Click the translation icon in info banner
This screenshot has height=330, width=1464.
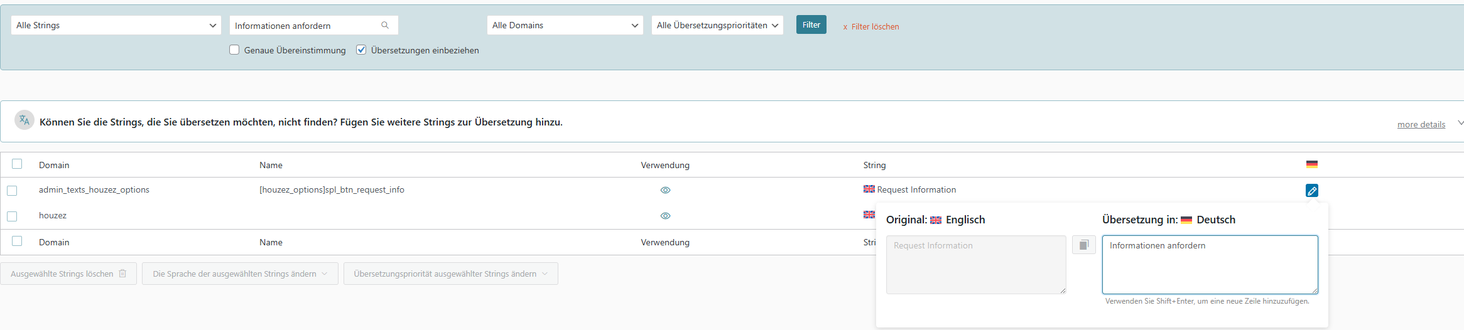[24, 120]
